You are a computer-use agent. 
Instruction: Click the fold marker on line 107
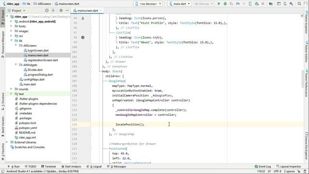point(91,81)
